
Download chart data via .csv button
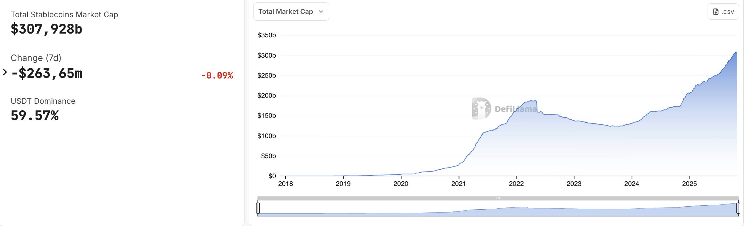pyautogui.click(x=723, y=12)
